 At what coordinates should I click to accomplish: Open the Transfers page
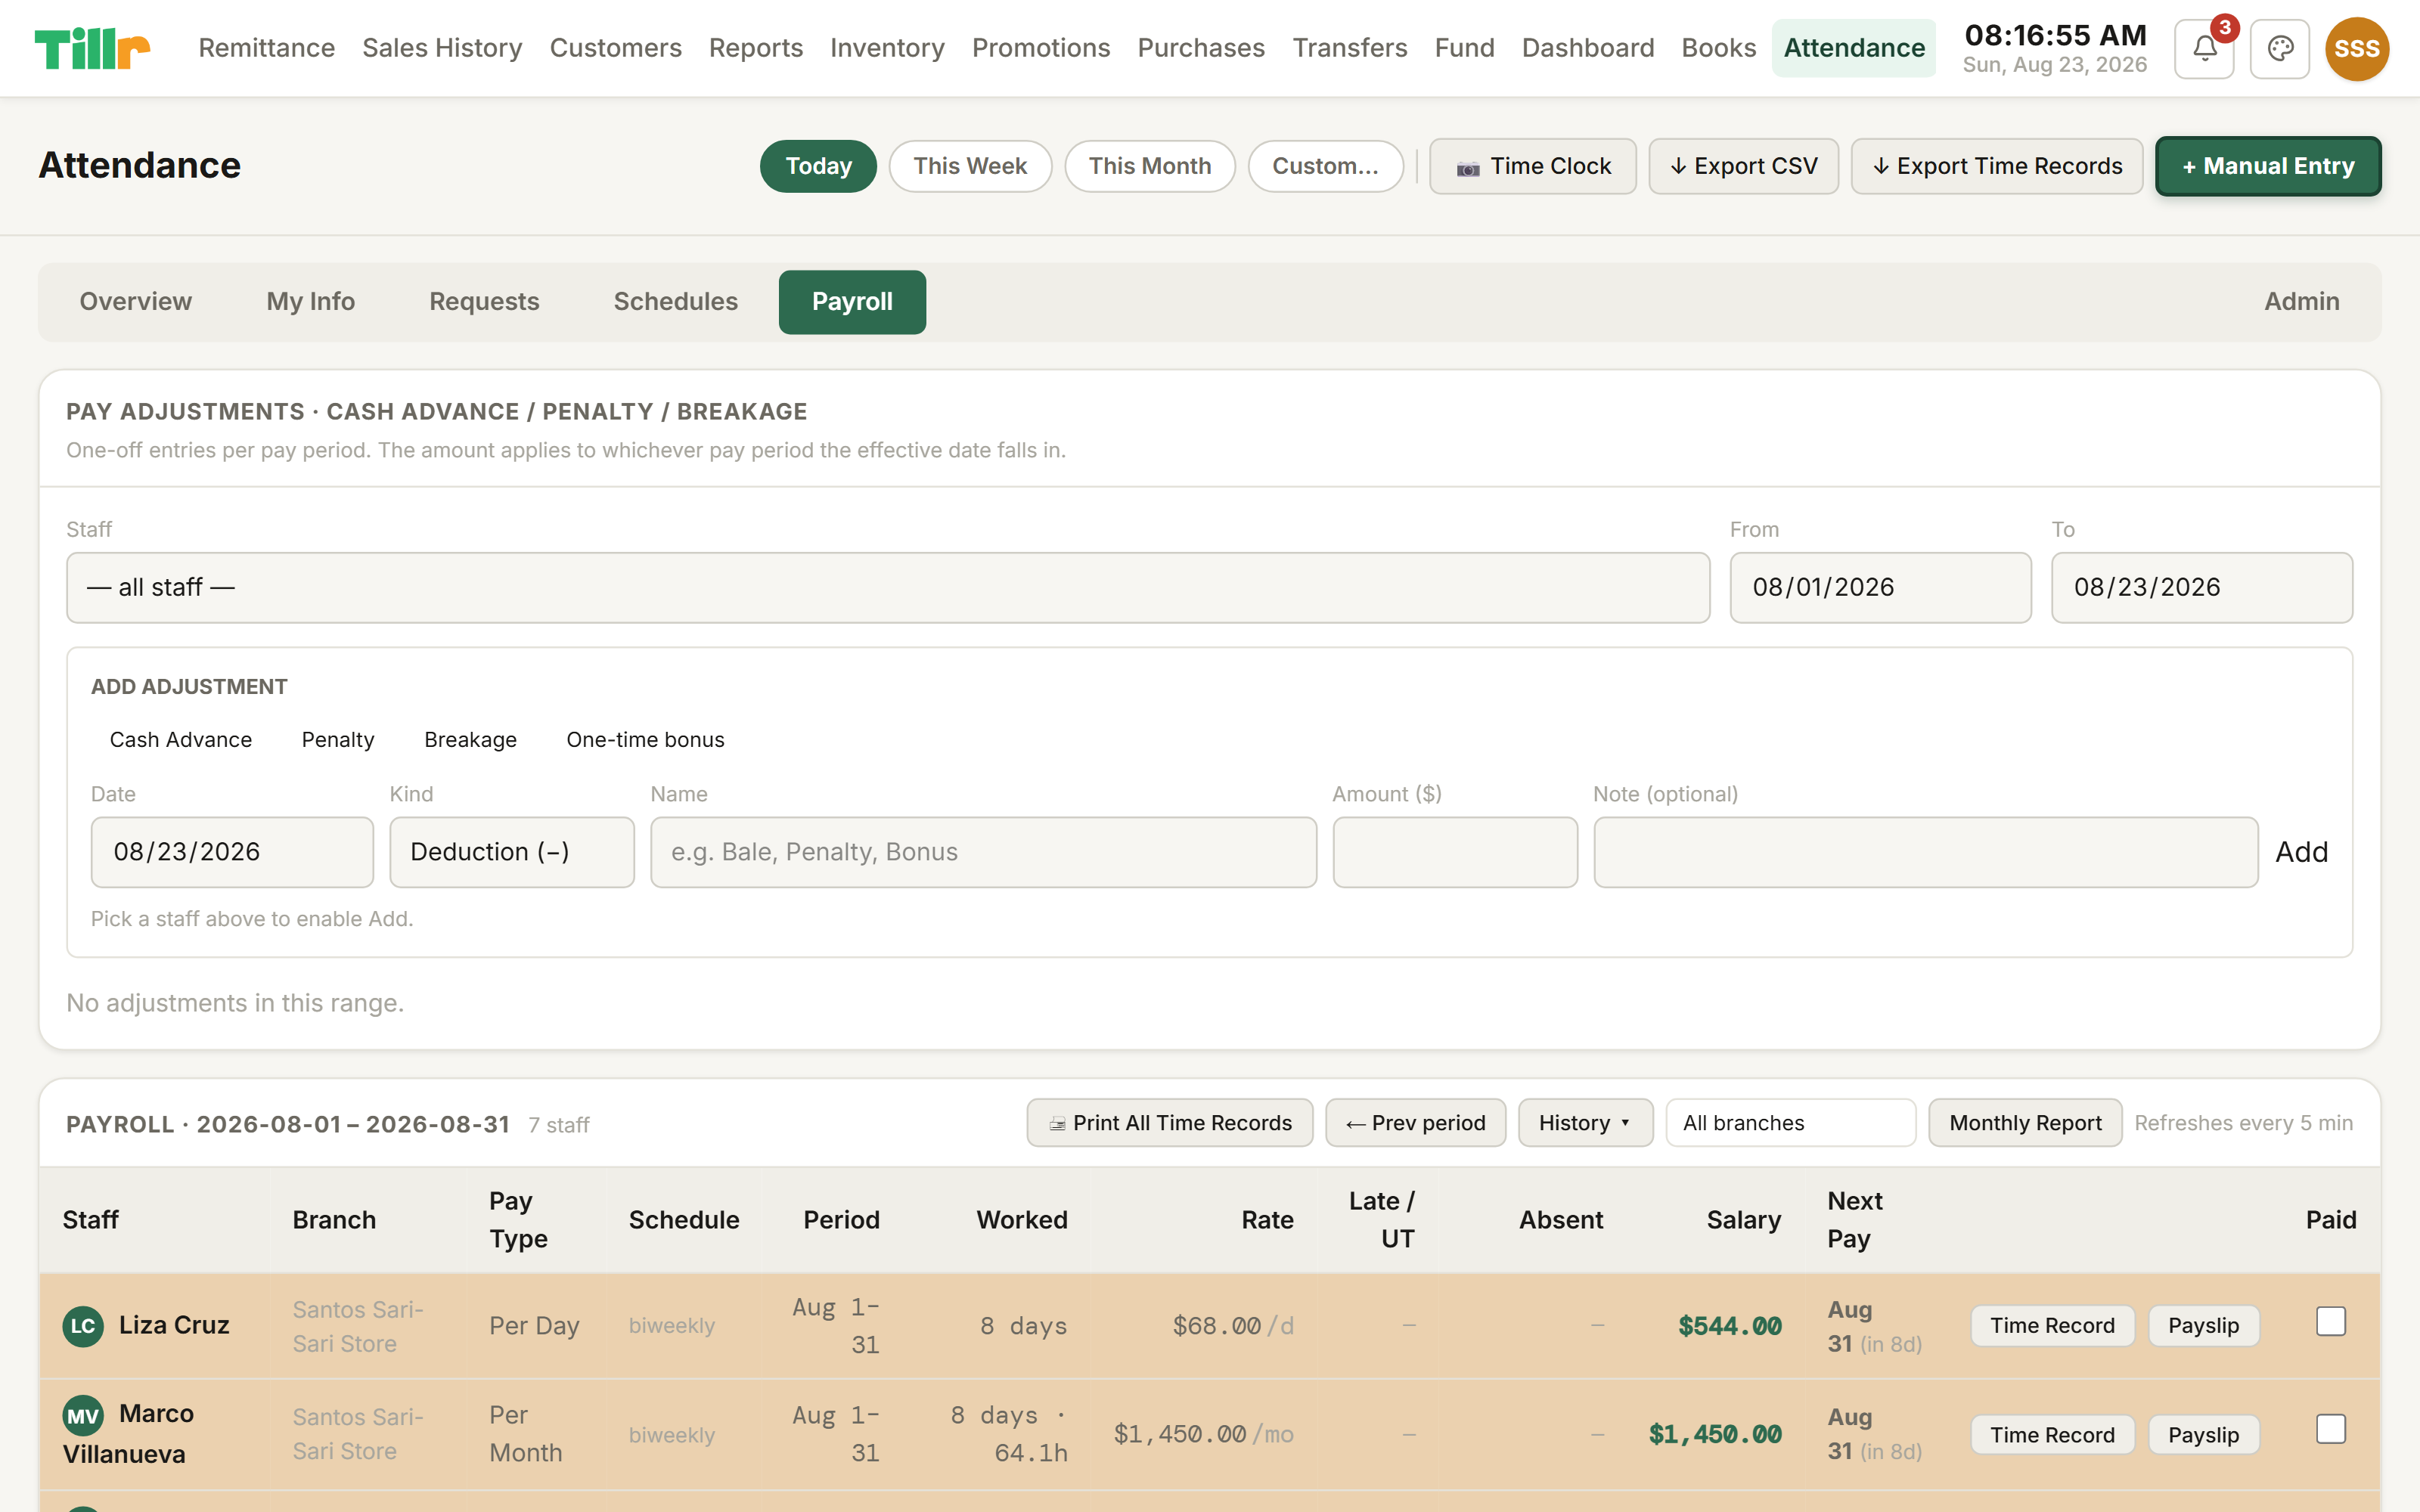tap(1349, 48)
